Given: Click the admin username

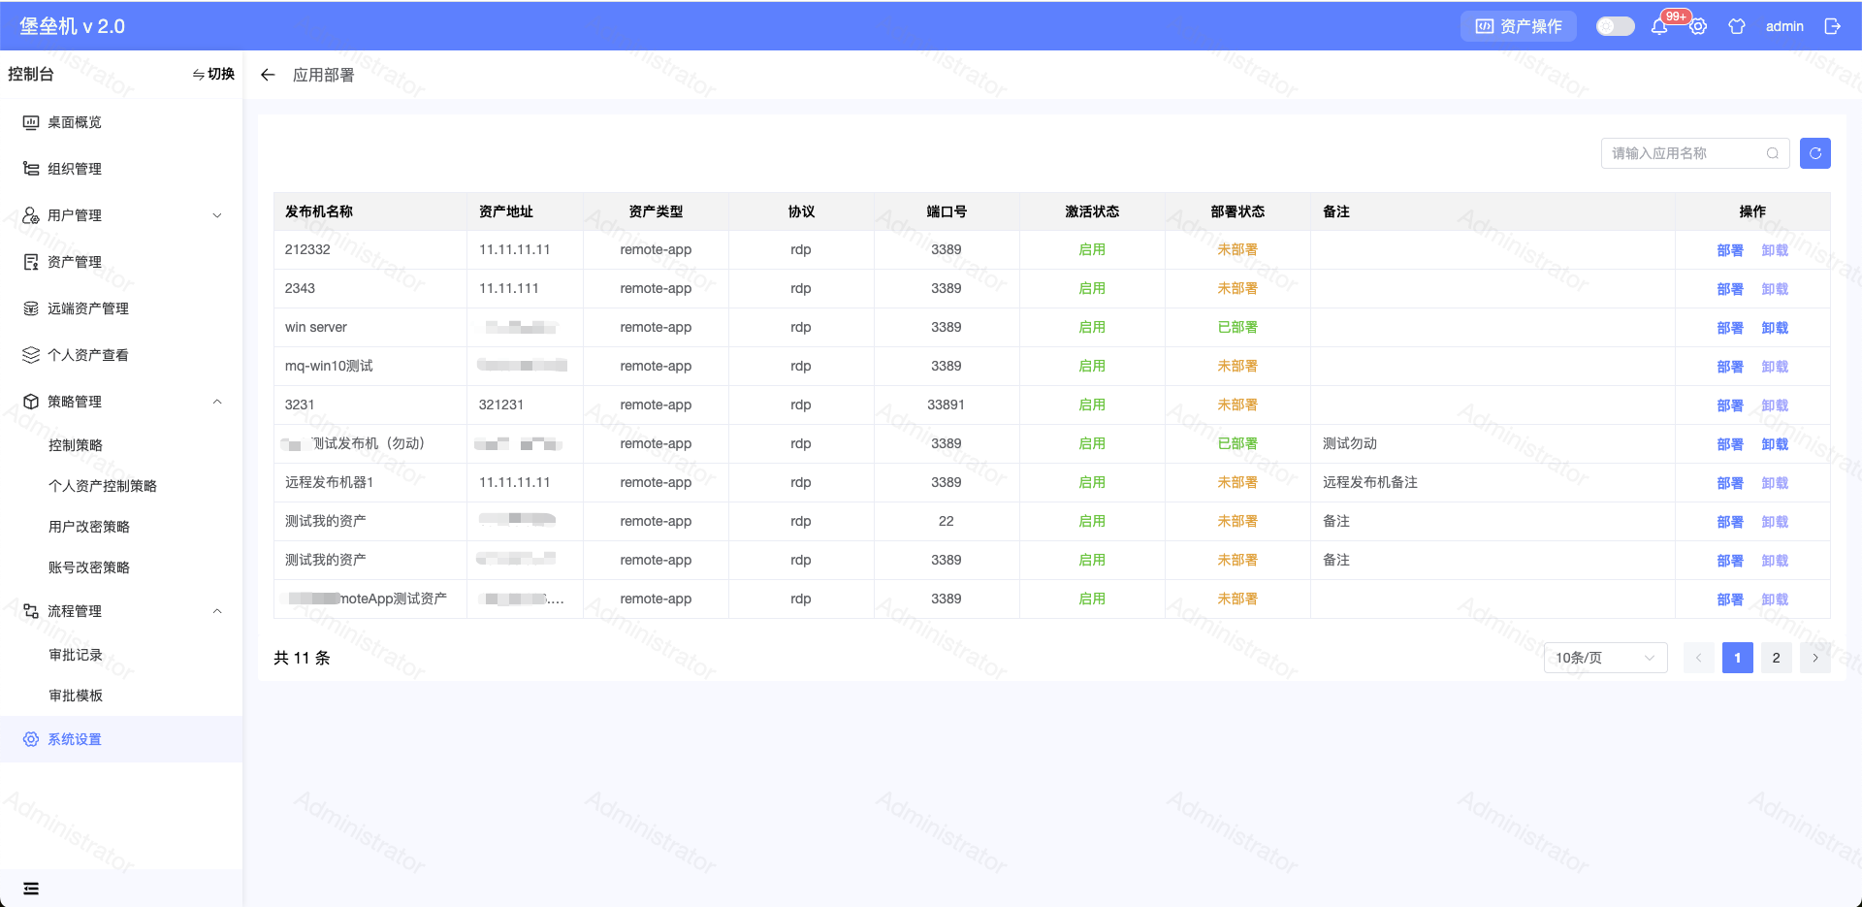Looking at the screenshot, I should coord(1784,26).
